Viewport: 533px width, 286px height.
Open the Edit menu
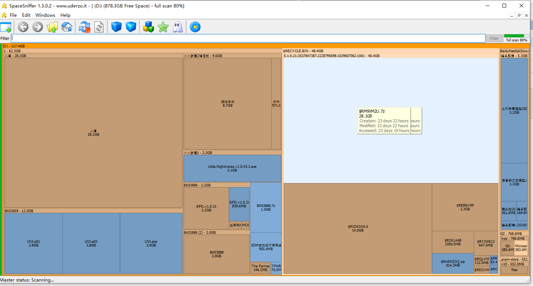[x=26, y=15]
